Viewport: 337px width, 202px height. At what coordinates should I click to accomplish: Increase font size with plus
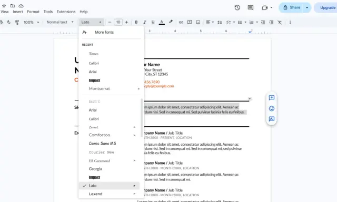click(126, 22)
